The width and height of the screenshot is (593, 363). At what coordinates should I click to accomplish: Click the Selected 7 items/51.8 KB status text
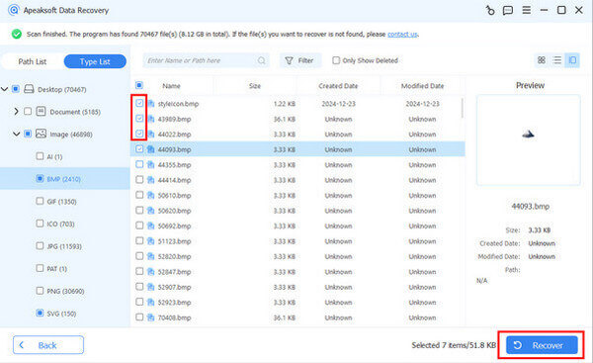point(454,345)
